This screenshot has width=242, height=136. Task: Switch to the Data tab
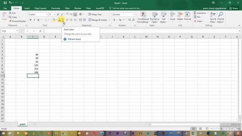(67, 8)
